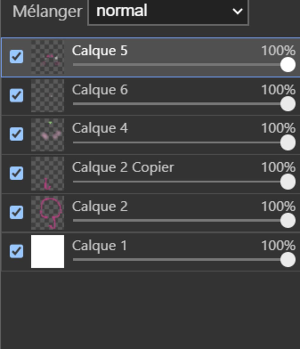
Task: Open the Mélanger blend mode dropdown
Action: point(168,12)
